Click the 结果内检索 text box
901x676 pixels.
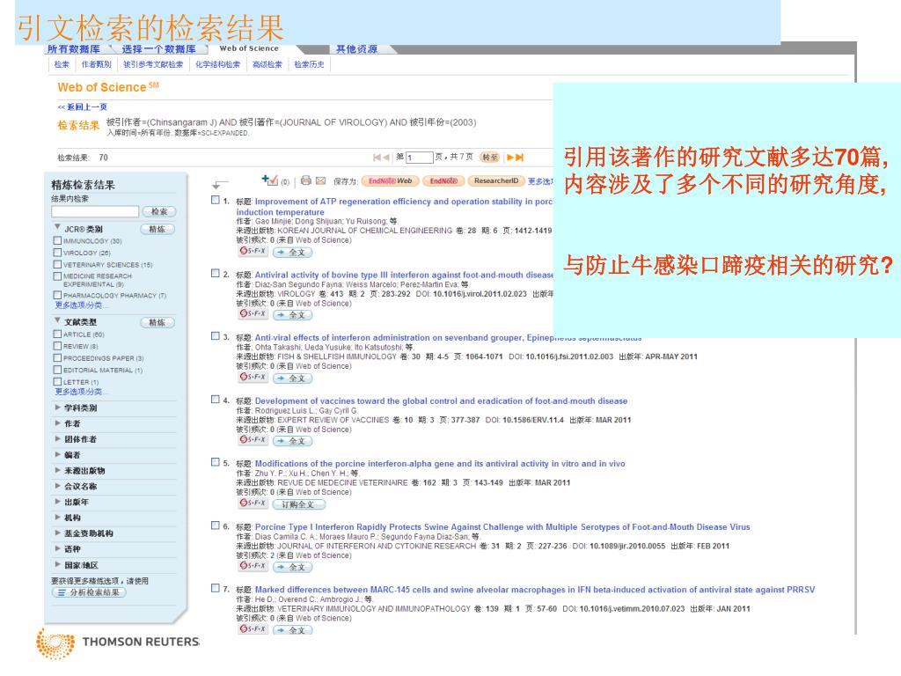click(95, 211)
